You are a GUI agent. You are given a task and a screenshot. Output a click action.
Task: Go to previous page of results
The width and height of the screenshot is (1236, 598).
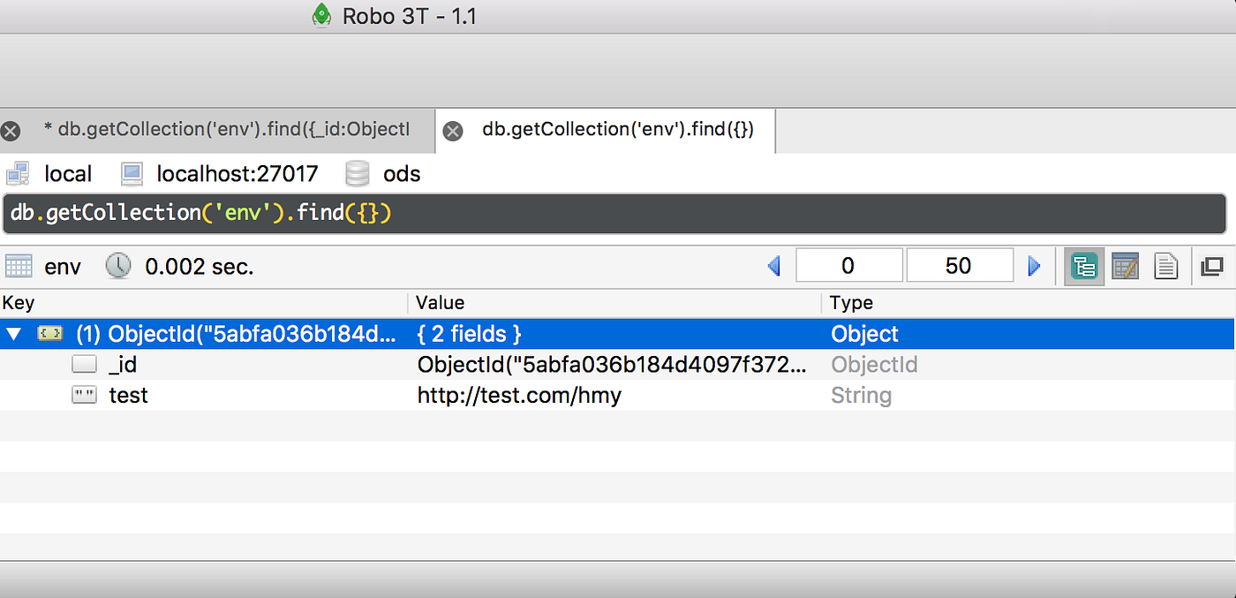(774, 266)
